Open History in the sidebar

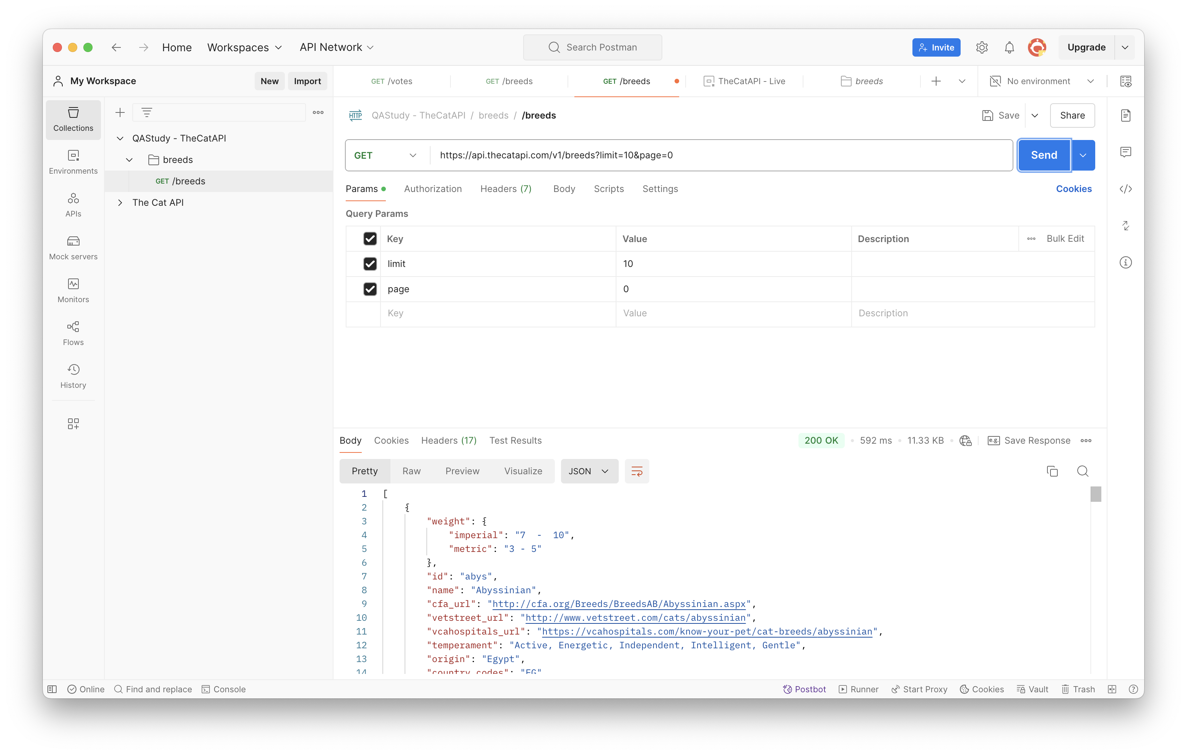click(73, 376)
